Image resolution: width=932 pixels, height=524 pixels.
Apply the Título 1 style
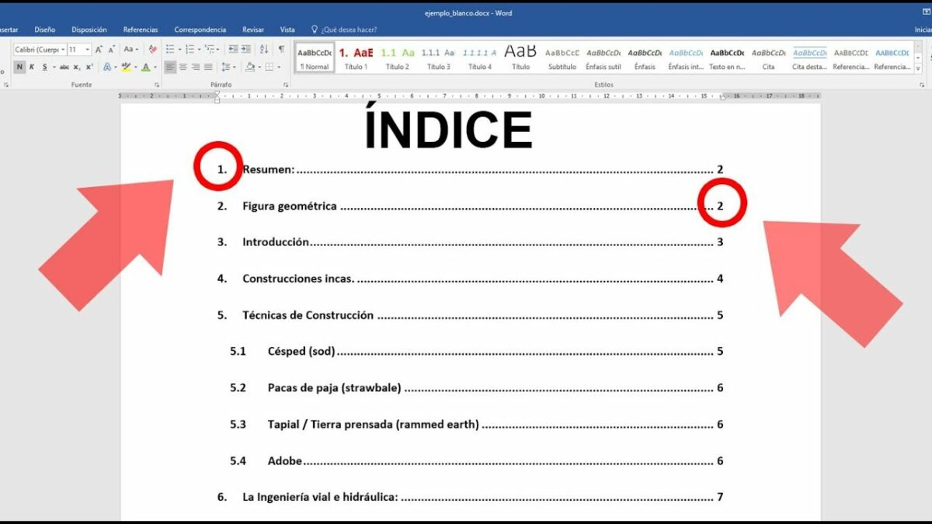[356, 58]
